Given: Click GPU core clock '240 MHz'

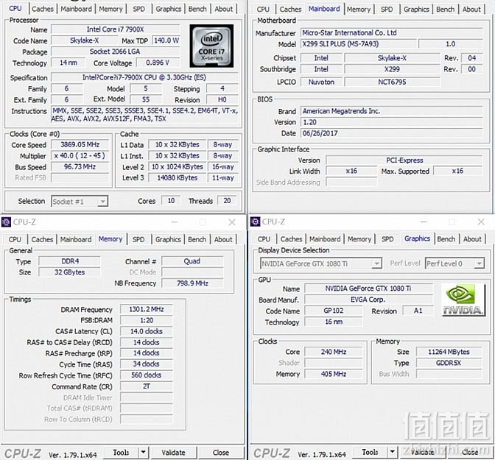Looking at the screenshot, I should tap(334, 352).
